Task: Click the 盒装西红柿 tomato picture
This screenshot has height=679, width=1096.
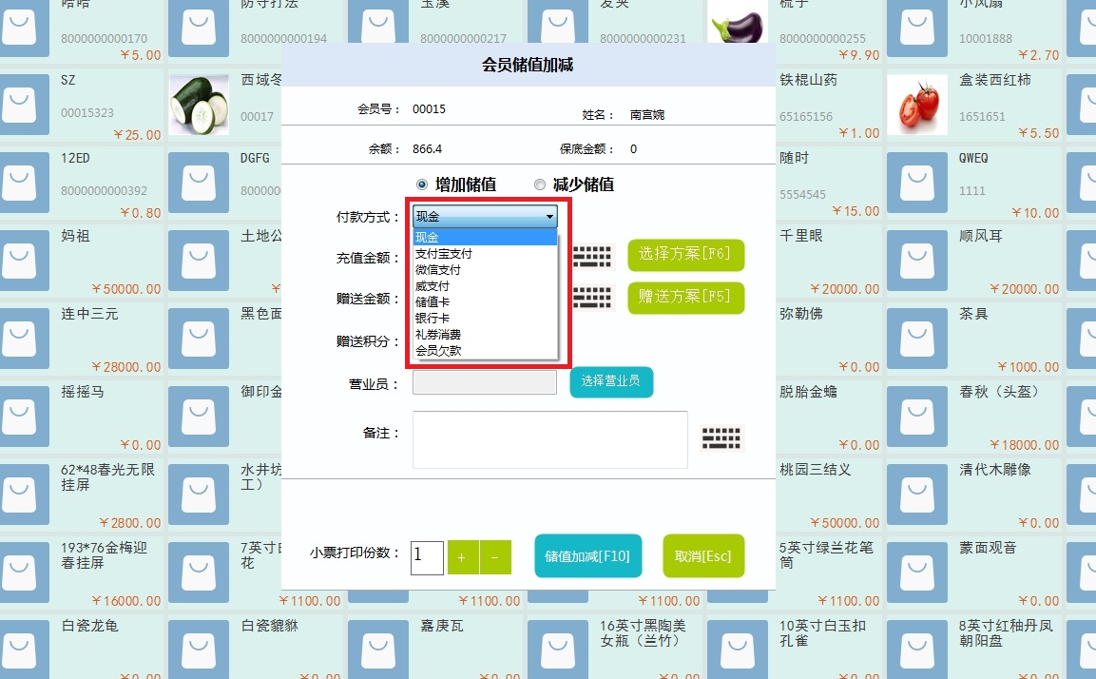Action: point(917,105)
